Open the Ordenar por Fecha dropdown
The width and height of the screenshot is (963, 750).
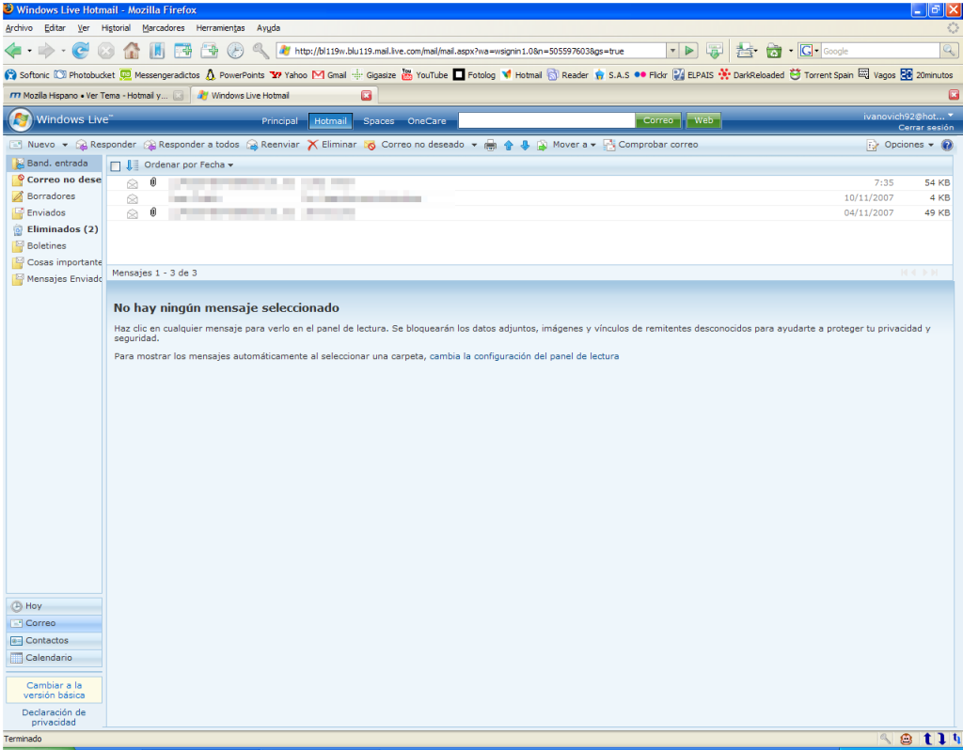pos(188,165)
